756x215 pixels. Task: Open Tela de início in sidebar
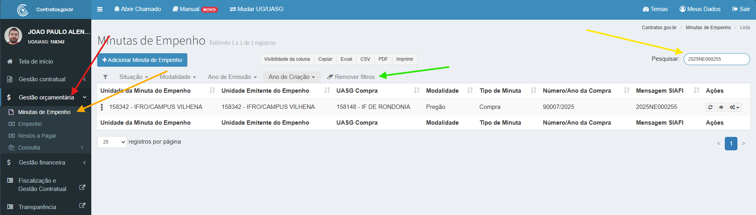(36, 62)
